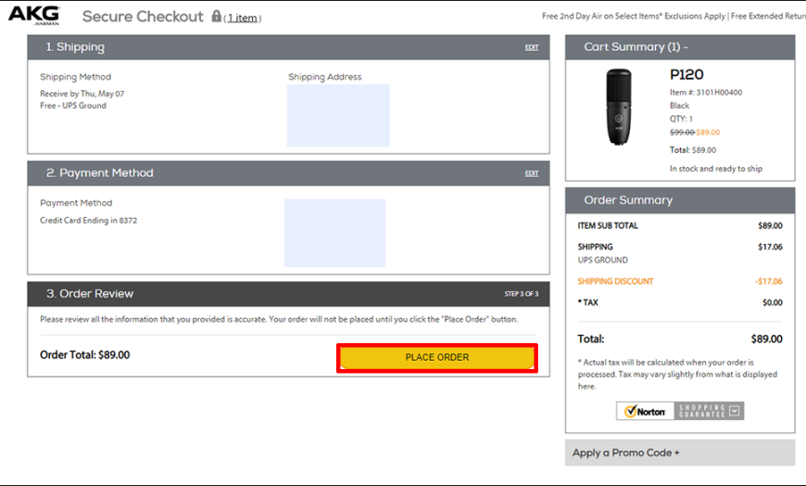This screenshot has width=806, height=486.
Task: Click the 1. Shipping section header
Action: [x=288, y=47]
